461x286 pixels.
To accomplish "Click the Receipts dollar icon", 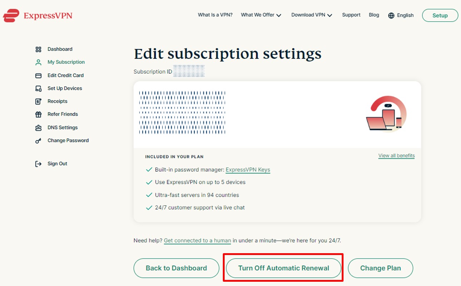I will pyautogui.click(x=38, y=101).
